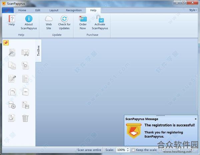
Task: Click the vertical Toolbox tab
Action: [x=38, y=51]
